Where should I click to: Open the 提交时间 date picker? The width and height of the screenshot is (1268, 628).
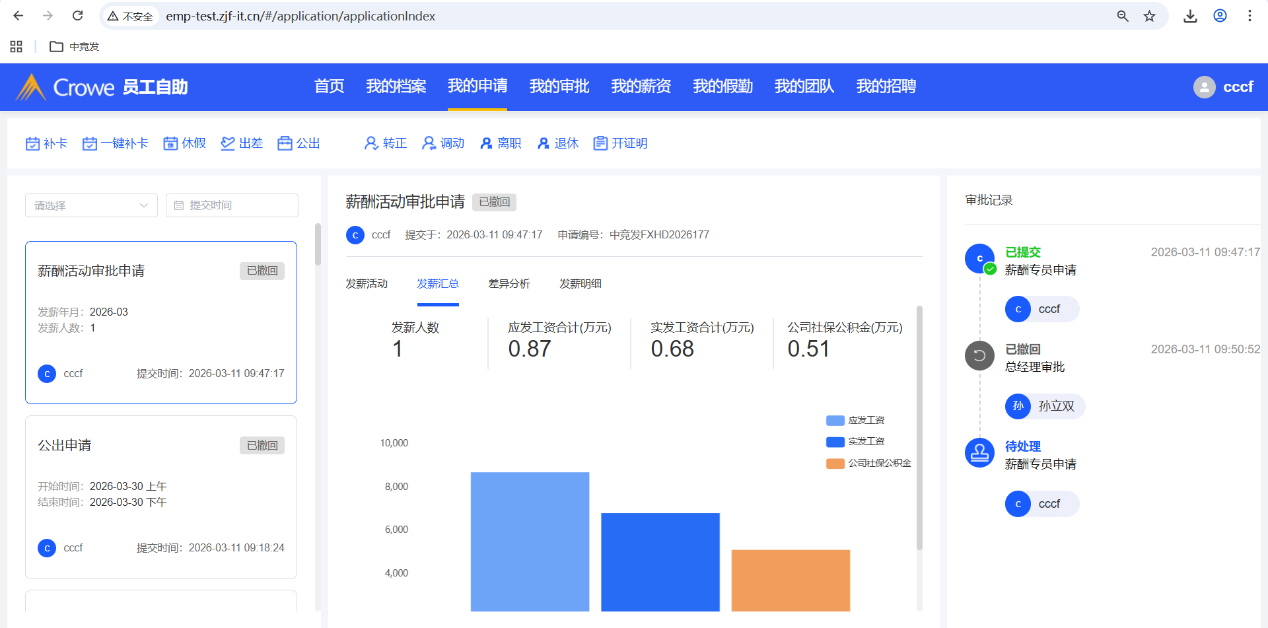point(232,205)
